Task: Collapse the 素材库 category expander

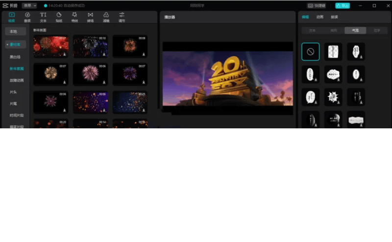Action: (x=7, y=45)
